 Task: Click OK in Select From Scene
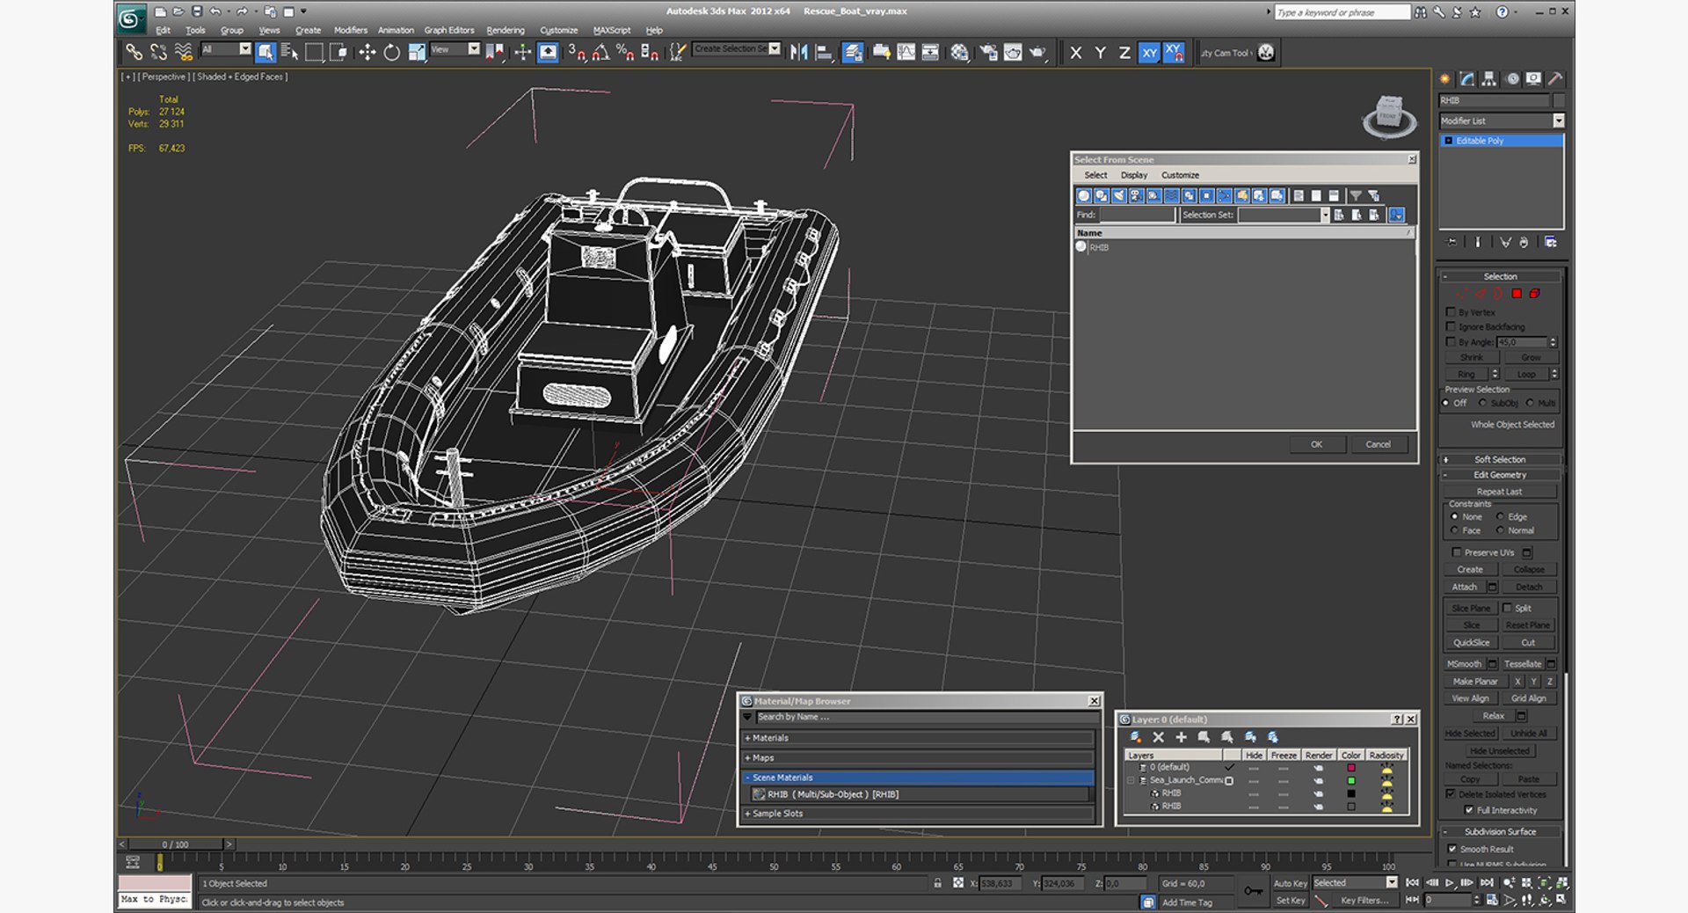tap(1316, 444)
